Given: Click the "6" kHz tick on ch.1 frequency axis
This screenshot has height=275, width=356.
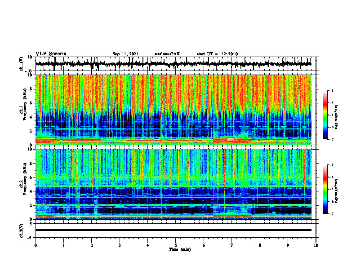Looking at the screenshot, I should coord(31,103).
